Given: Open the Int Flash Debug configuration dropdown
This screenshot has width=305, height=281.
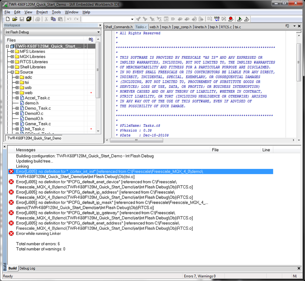Looking at the screenshot, I should pos(98,32).
